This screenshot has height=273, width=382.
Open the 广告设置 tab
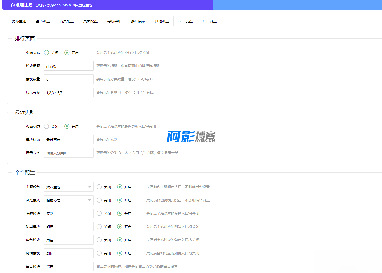(210, 21)
